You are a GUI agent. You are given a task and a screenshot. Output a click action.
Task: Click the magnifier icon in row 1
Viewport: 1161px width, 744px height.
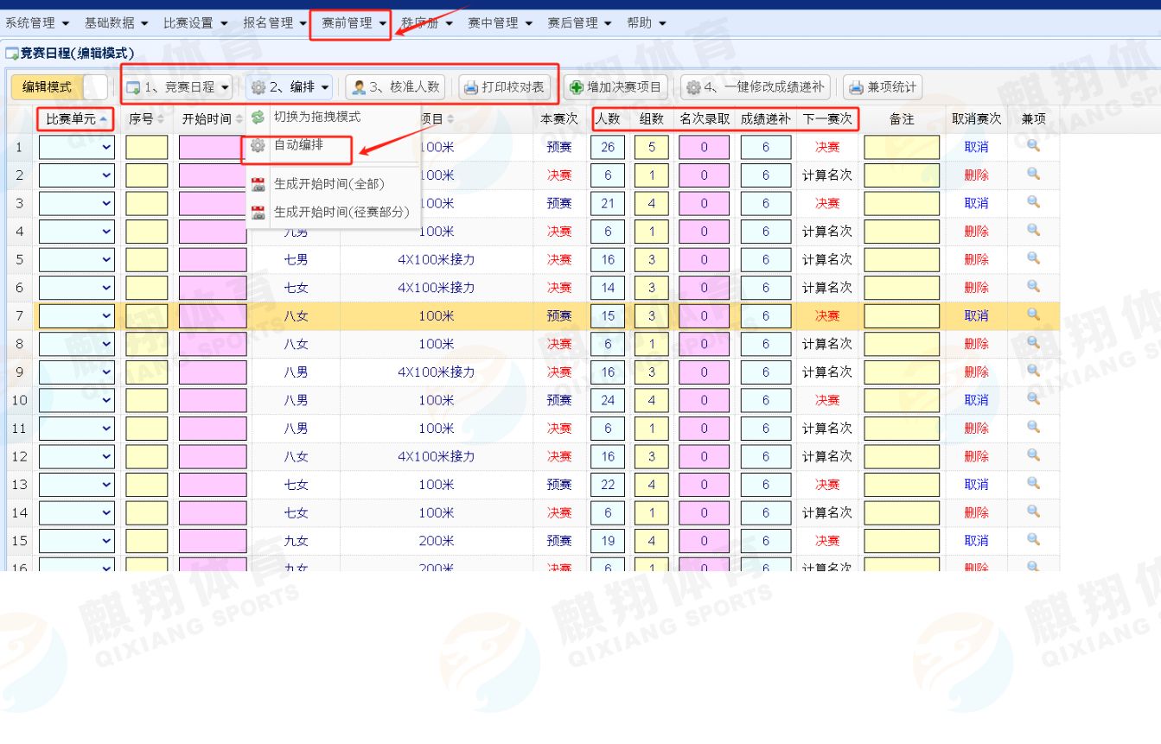(1032, 146)
